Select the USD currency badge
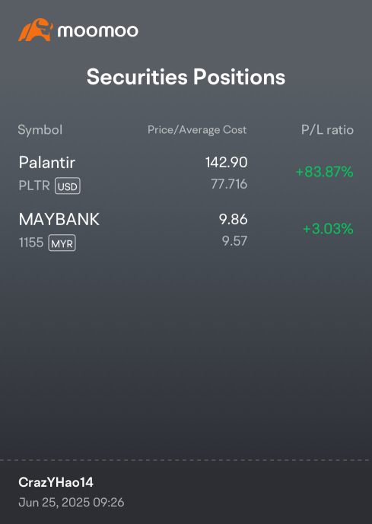The width and height of the screenshot is (372, 524). pos(68,186)
